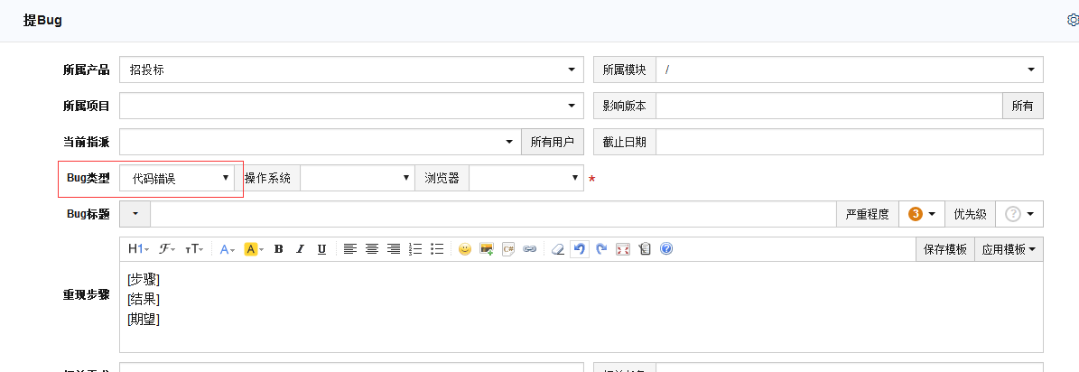Insert a numbered list

click(415, 249)
